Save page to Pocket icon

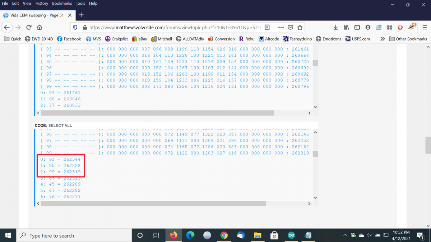291,27
